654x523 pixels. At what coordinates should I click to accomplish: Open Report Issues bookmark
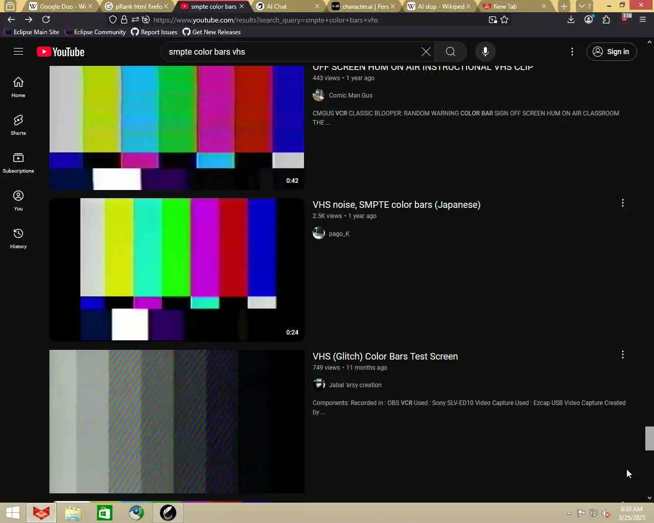(x=154, y=32)
